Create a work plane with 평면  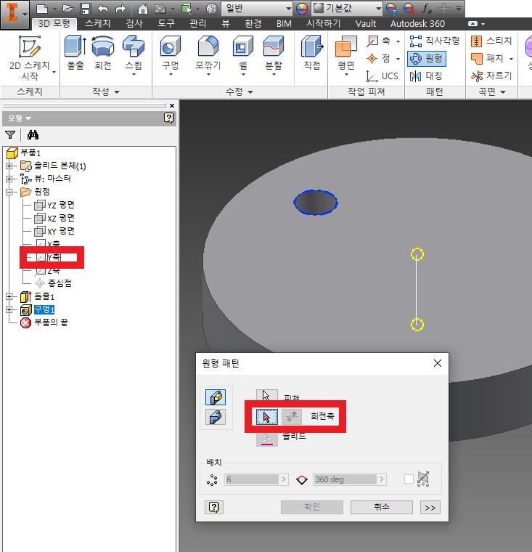346,54
